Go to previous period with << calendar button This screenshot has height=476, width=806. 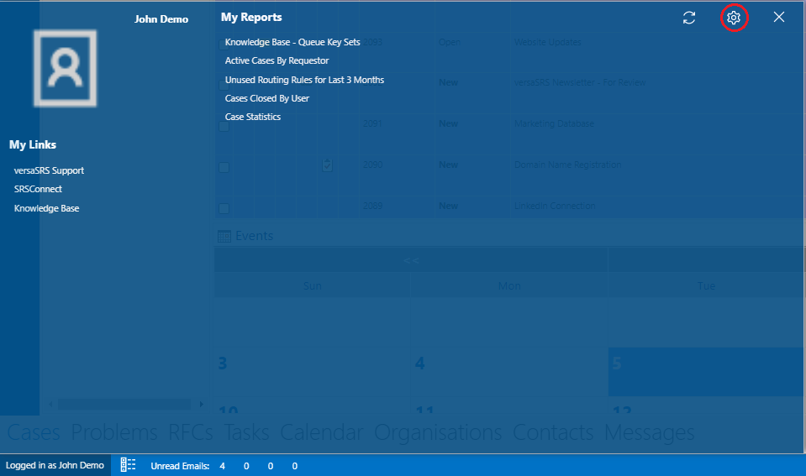click(x=411, y=260)
